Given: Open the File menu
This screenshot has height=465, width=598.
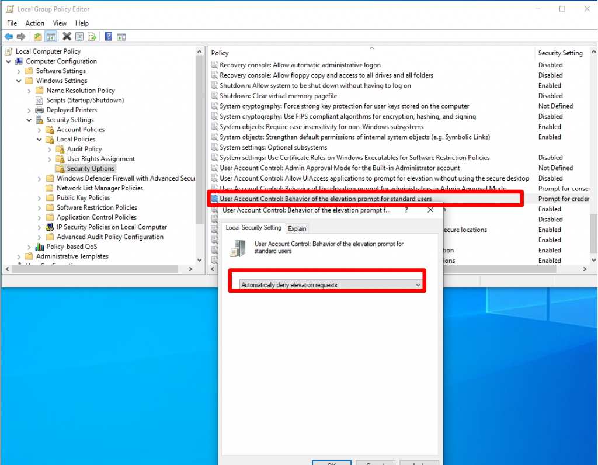Looking at the screenshot, I should tap(11, 23).
